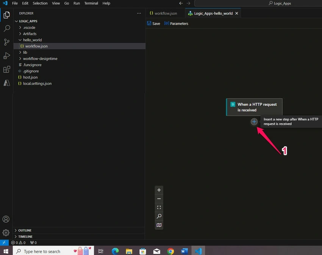This screenshot has width=322, height=255.
Task: Open Task View on the taskbar
Action: point(101,251)
